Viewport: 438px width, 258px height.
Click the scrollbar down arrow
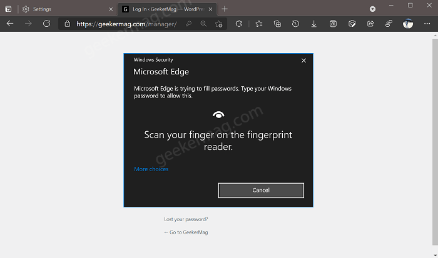[435, 255]
